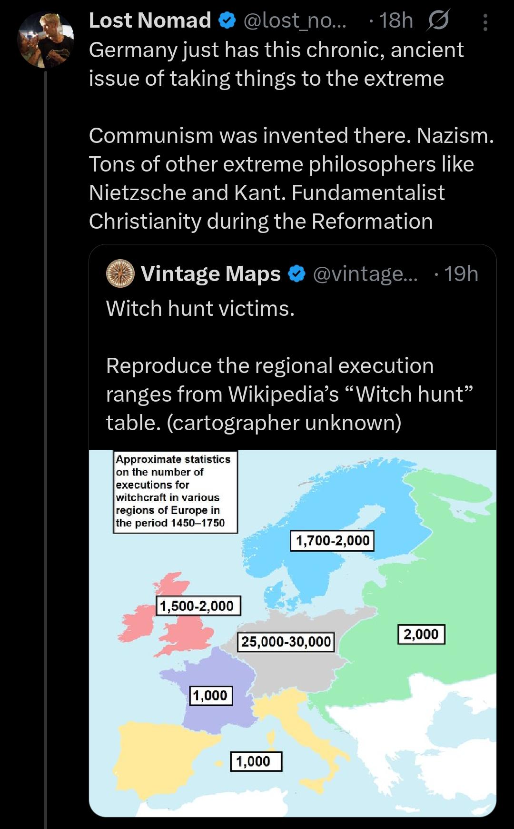Open Lost Nomad's profile picture
Viewport: 514px width, 829px height.
[x=46, y=40]
